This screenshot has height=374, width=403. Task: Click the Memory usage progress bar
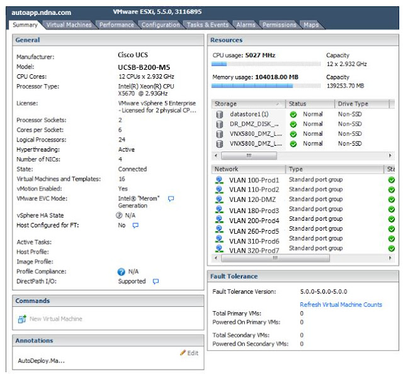266,86
